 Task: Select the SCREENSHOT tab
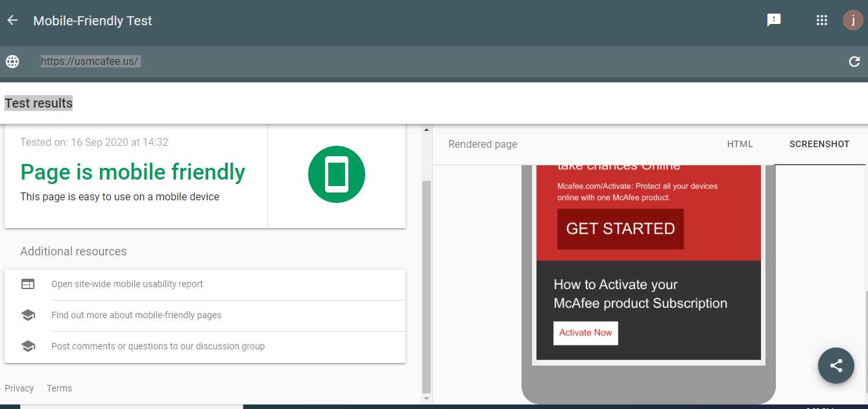point(819,144)
